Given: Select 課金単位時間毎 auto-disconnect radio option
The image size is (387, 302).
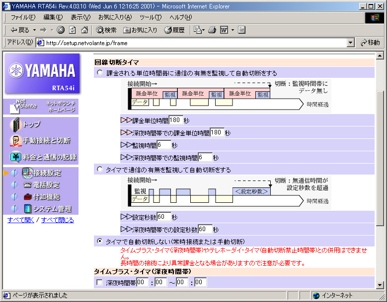Looking at the screenshot, I should [100, 73].
